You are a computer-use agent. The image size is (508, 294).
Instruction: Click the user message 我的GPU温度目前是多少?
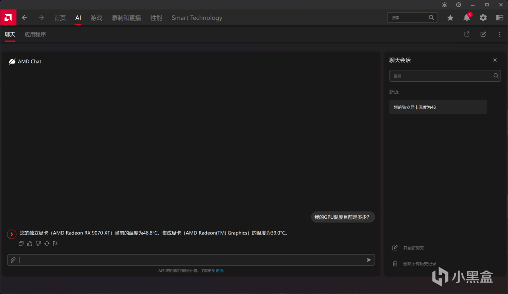click(x=342, y=217)
